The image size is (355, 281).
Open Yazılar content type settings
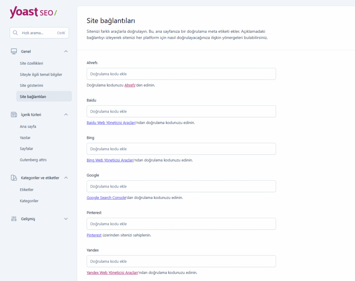(25, 138)
